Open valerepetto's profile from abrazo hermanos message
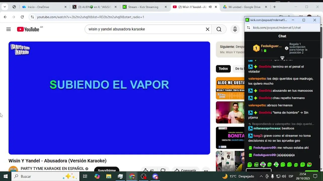Screen dimensions: 323x181 [x=257, y=105]
